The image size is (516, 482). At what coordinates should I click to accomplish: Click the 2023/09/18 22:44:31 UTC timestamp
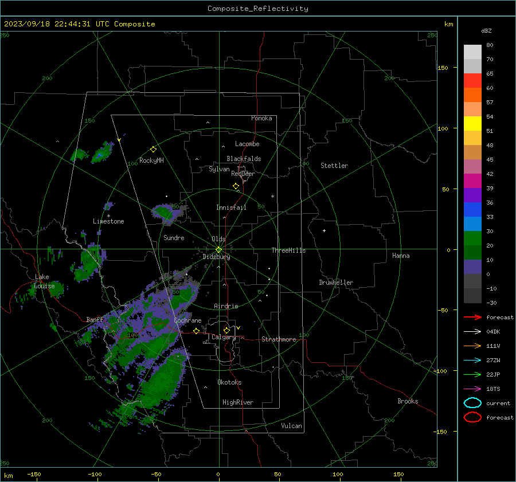point(50,24)
